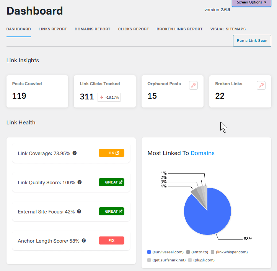The height and width of the screenshot is (271, 277).
Task: Click the 1% pie chart label
Action: [164, 173]
